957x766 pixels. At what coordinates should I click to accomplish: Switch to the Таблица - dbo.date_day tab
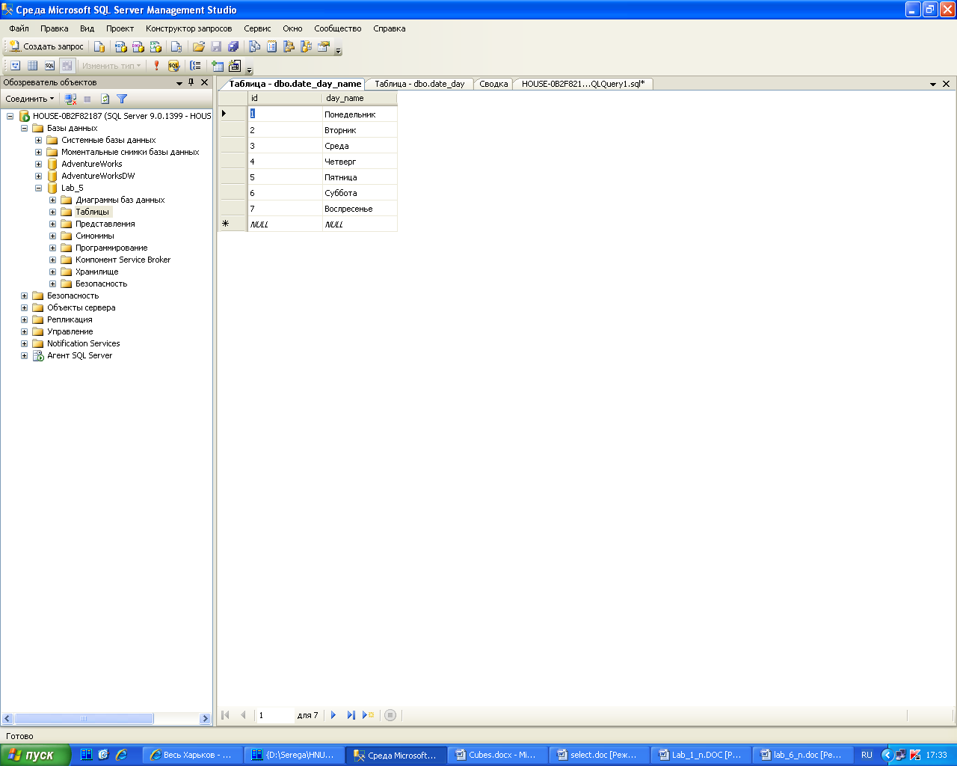click(x=419, y=84)
